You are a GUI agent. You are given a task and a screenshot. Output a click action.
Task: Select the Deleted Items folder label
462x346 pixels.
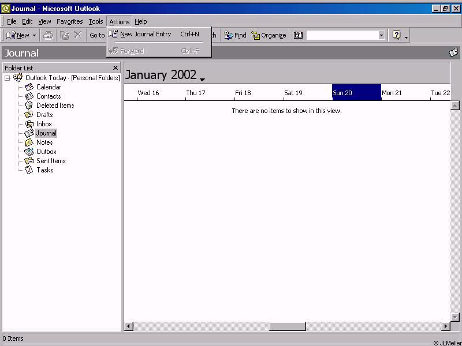pyautogui.click(x=55, y=106)
